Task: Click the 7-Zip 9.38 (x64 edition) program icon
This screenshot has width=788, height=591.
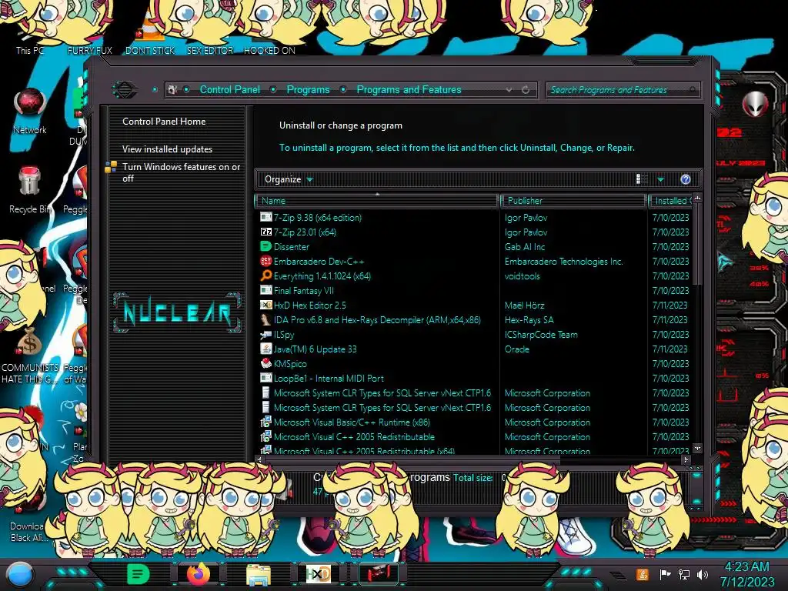Action: 265,217
